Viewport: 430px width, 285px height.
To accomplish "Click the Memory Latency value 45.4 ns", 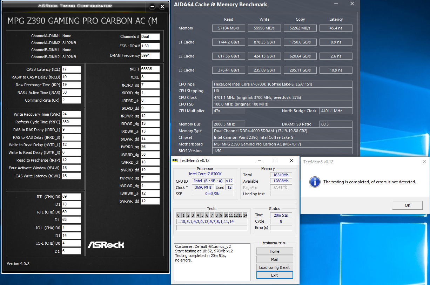I will [336, 28].
